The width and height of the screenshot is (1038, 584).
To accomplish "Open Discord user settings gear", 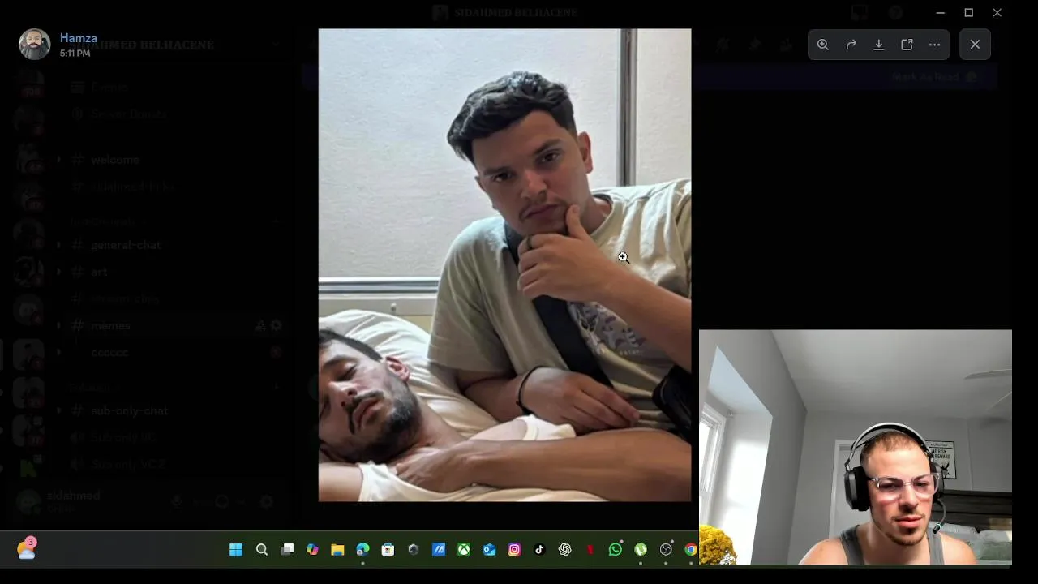I will click(266, 502).
